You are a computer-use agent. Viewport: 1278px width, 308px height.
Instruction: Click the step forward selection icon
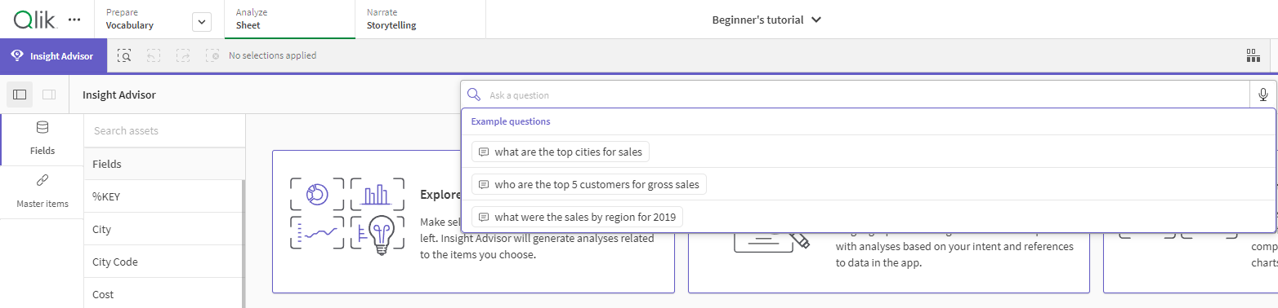click(183, 55)
